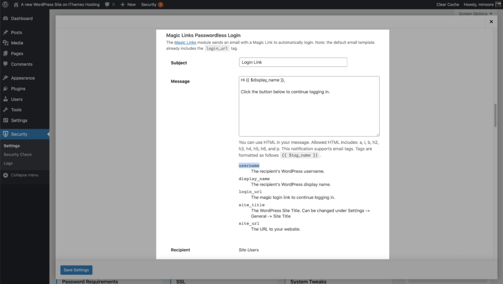Click into the Subject input field
This screenshot has width=503, height=284.
tap(293, 62)
